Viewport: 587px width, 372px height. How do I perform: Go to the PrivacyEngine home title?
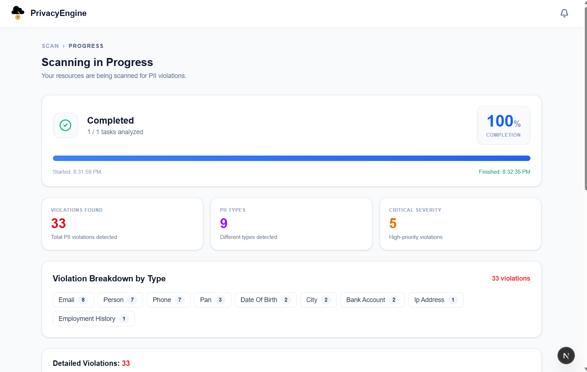click(58, 13)
